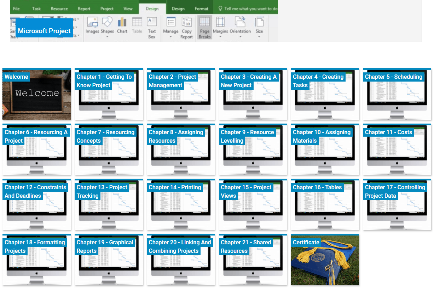Open Chapter 5 - Scheduling
The width and height of the screenshot is (434, 292).
pyautogui.click(x=397, y=94)
